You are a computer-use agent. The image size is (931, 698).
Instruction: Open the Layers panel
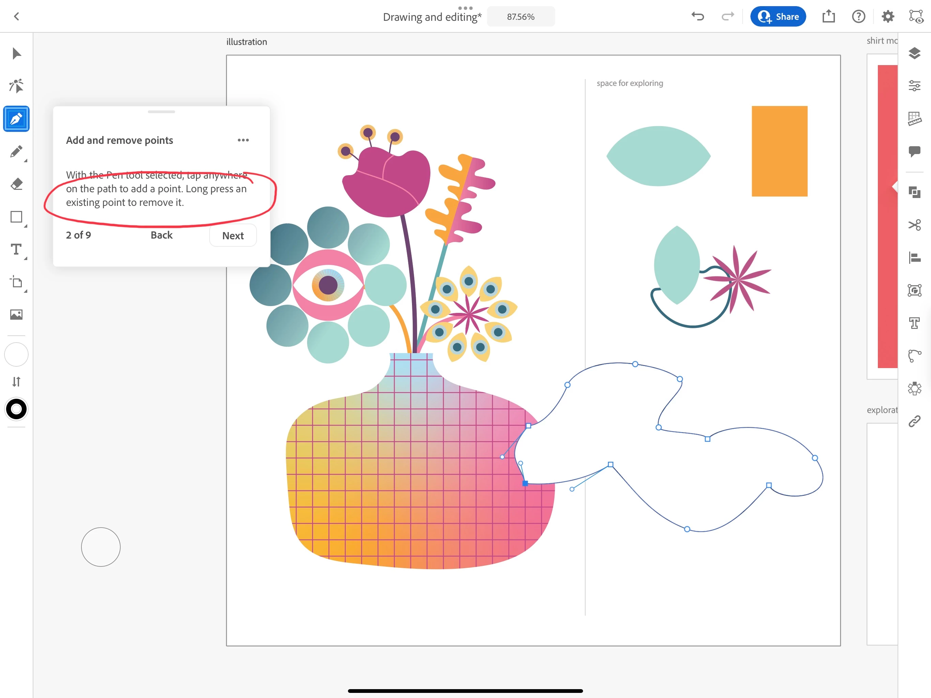tap(914, 54)
